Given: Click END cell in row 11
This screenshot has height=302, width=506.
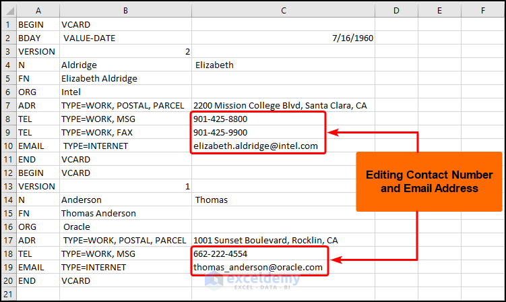Looking at the screenshot, I should (x=38, y=159).
